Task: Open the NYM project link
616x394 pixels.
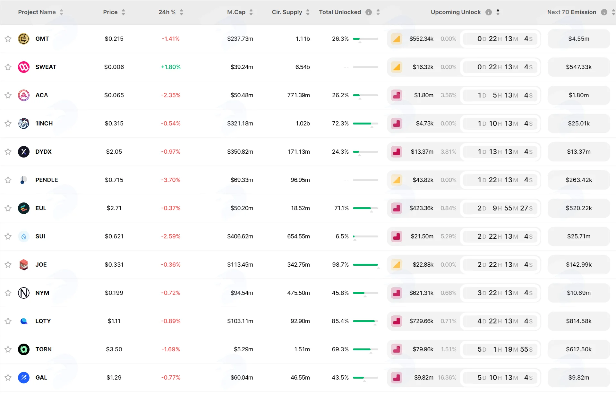Action: 42,293
